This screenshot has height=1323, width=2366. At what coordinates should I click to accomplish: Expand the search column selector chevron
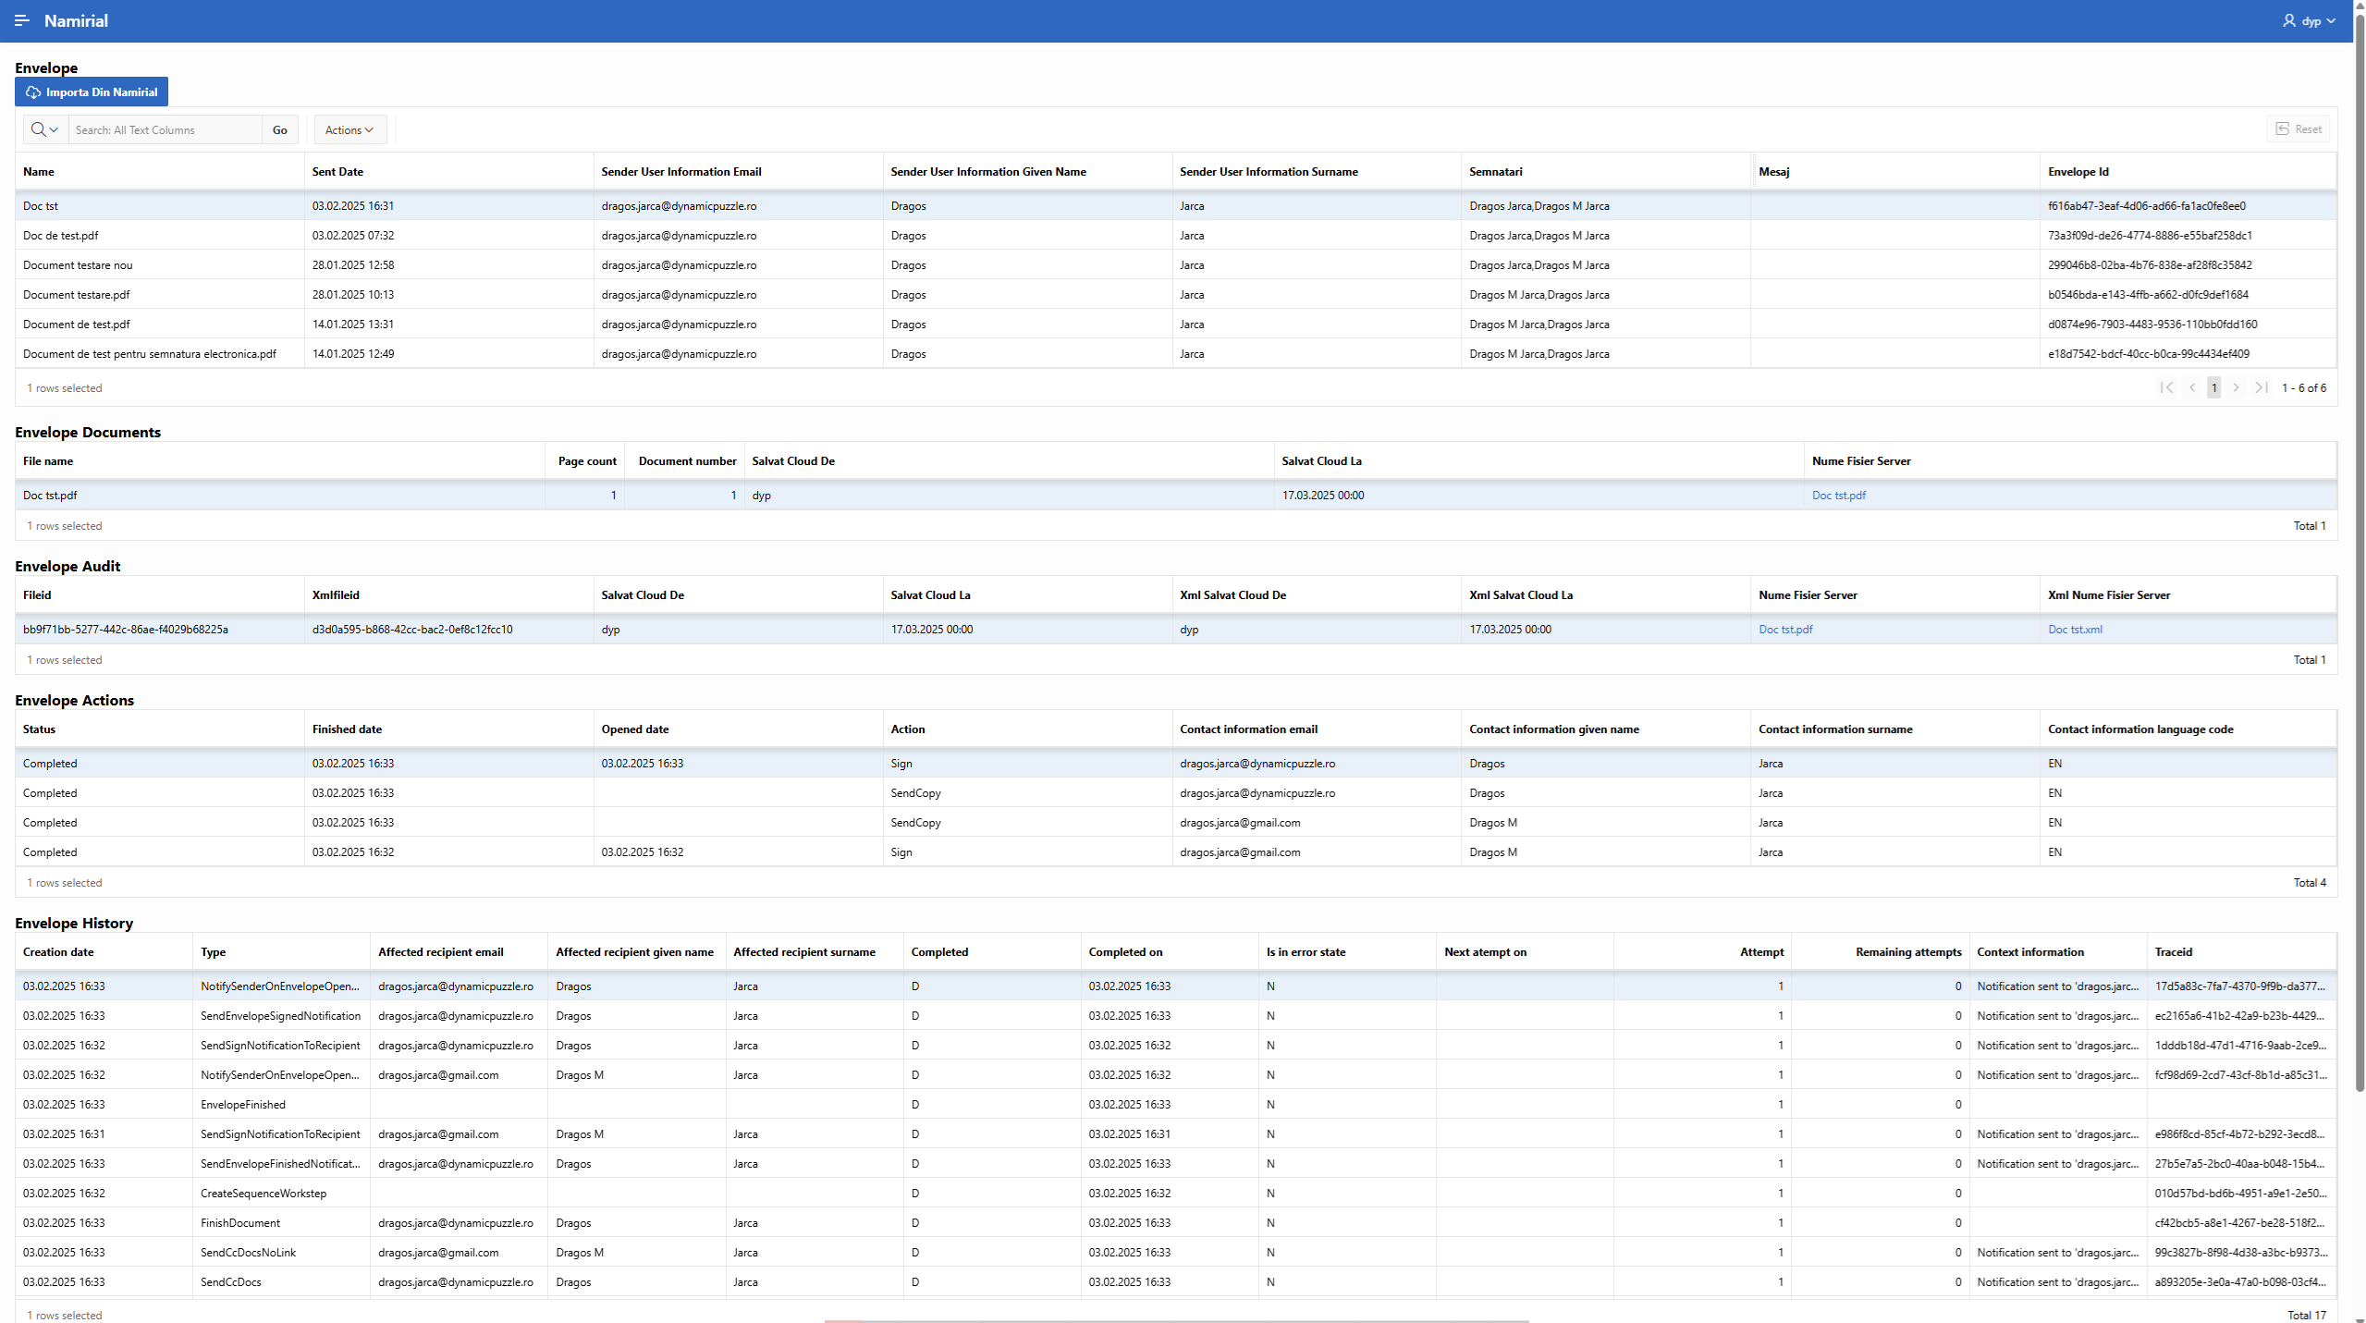[53, 129]
